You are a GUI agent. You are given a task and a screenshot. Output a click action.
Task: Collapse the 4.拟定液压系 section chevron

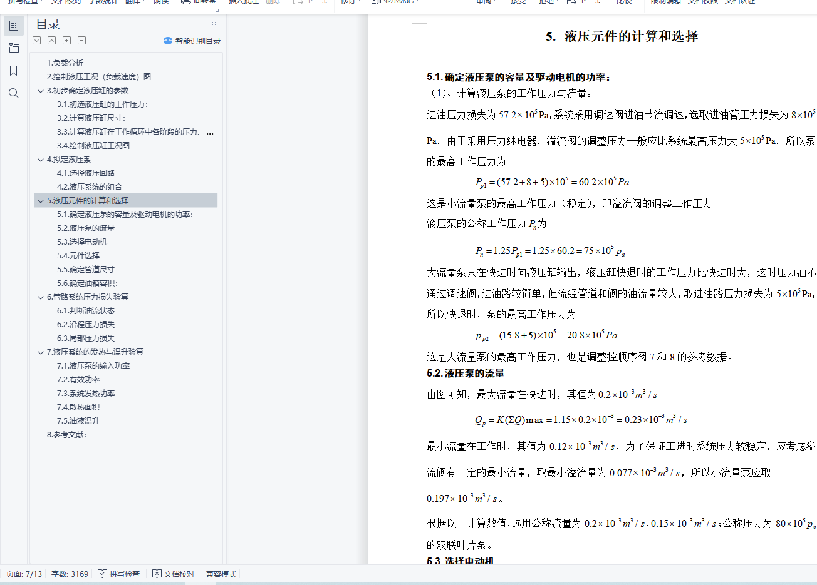coord(41,160)
